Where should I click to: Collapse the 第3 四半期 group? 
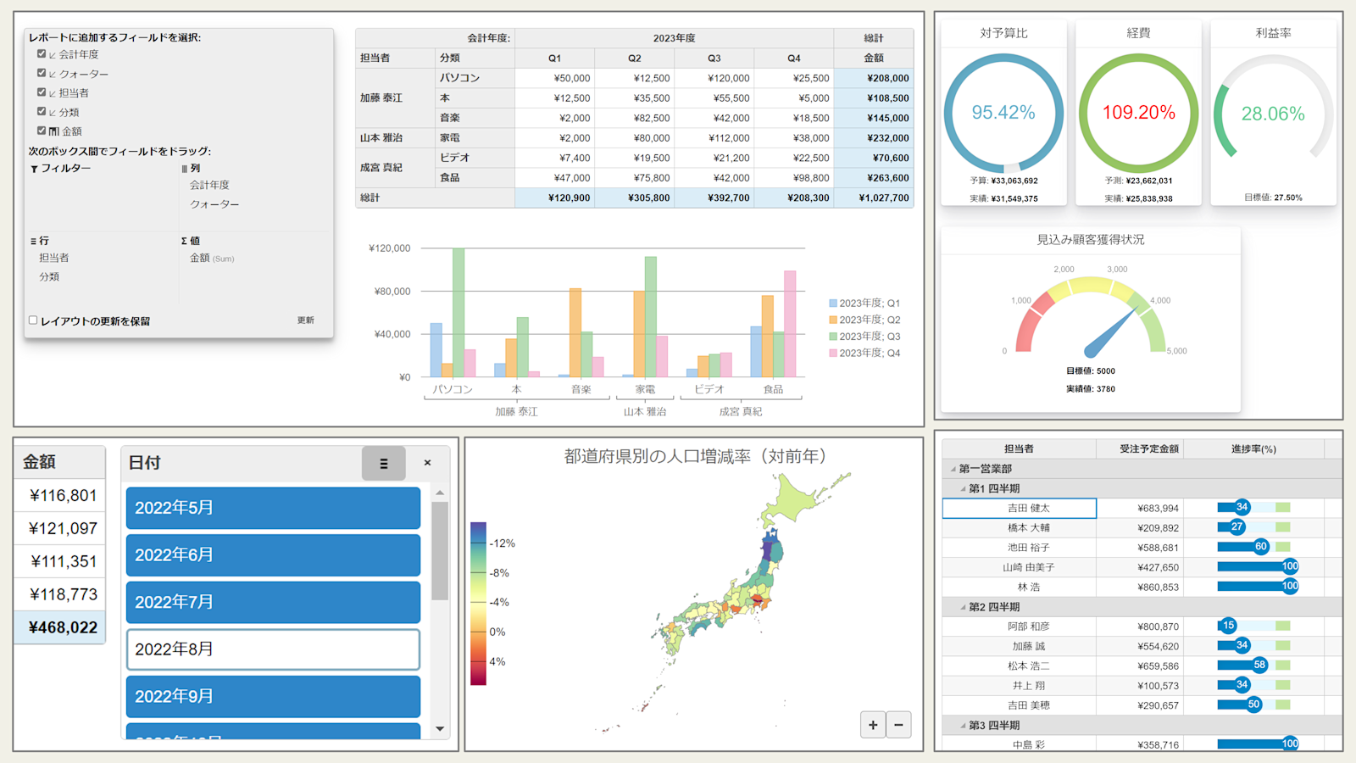point(964,726)
